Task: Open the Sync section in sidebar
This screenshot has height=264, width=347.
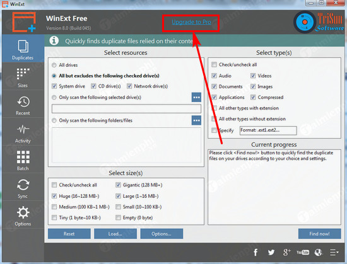Action: [x=23, y=187]
